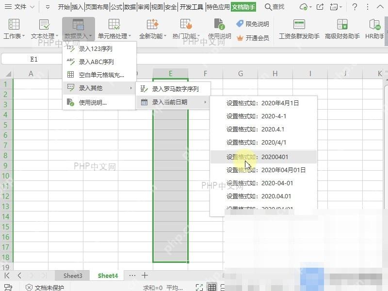Click the 文档未保护 shield icon
The width and height of the screenshot is (388, 291).
[29, 287]
